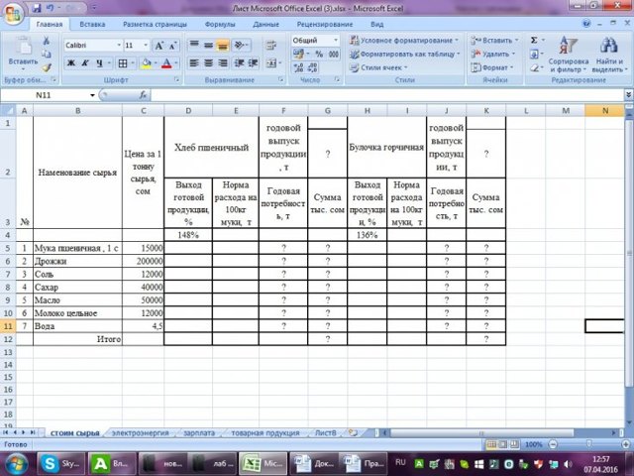The width and height of the screenshot is (634, 476).
Task: Save workbook from Quick Access toolbar
Action: 37,8
